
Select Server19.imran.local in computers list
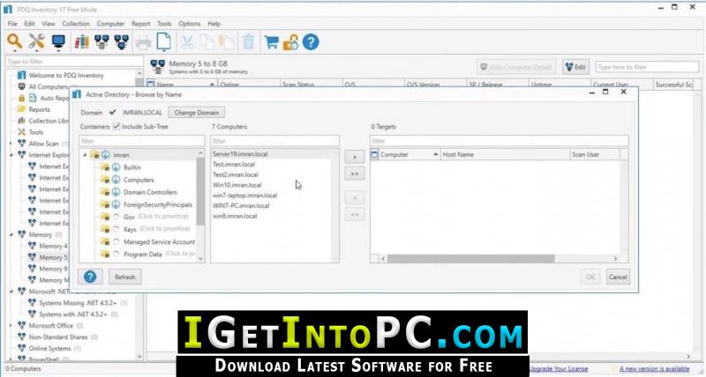point(240,153)
